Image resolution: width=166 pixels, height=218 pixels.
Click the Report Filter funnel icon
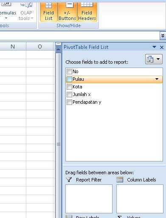[x=69, y=180]
